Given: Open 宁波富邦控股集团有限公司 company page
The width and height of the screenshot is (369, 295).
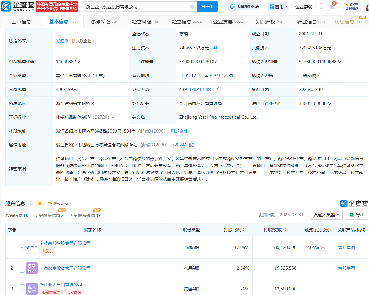Looking at the screenshot, I should 65,243.
